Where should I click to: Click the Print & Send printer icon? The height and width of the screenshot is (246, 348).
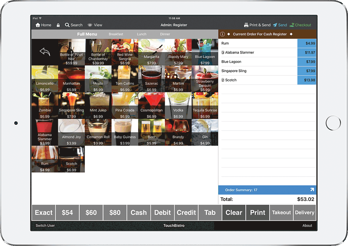click(x=247, y=24)
